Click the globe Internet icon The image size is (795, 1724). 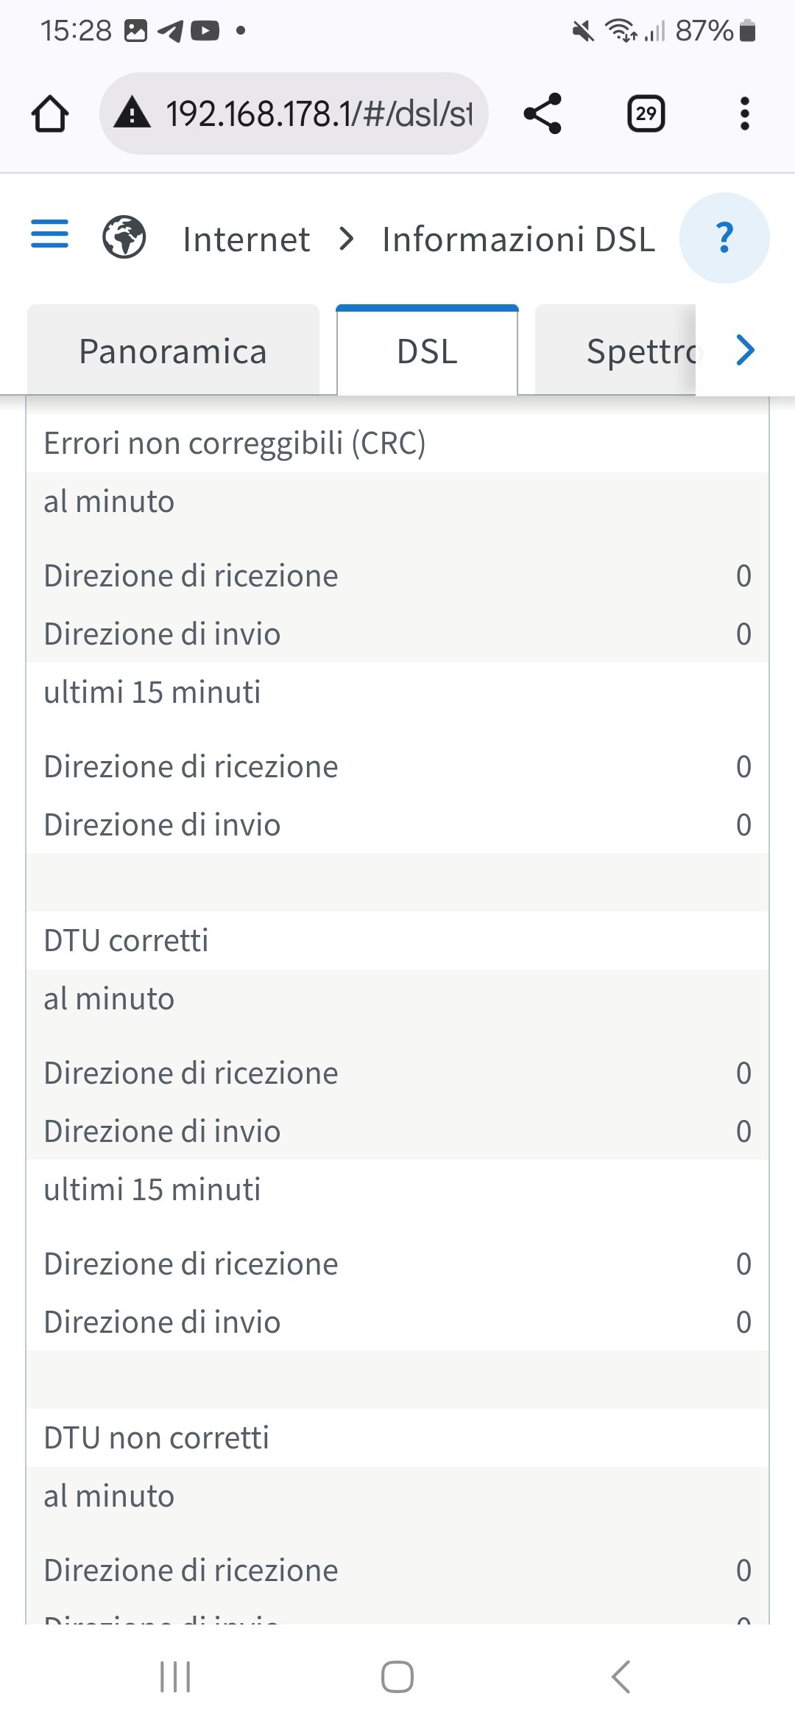(124, 237)
